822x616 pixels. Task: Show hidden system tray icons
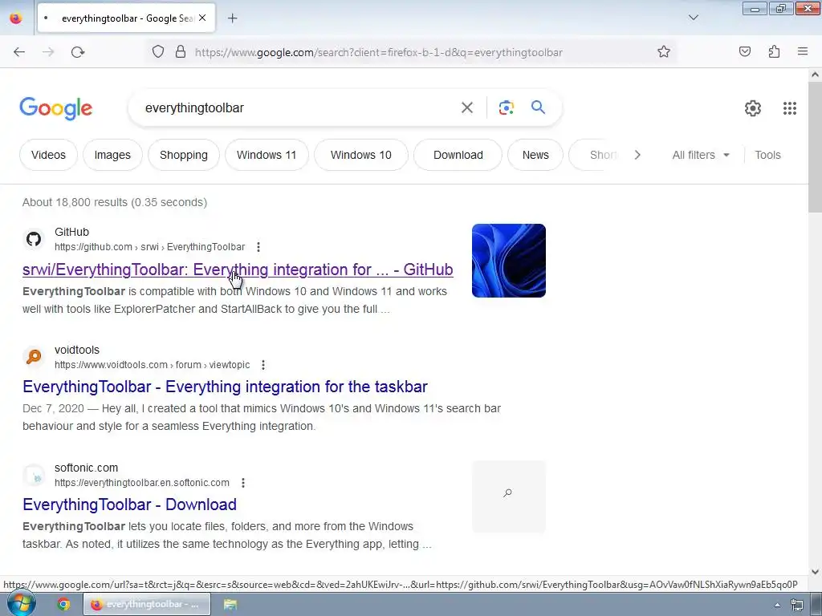pos(777,605)
